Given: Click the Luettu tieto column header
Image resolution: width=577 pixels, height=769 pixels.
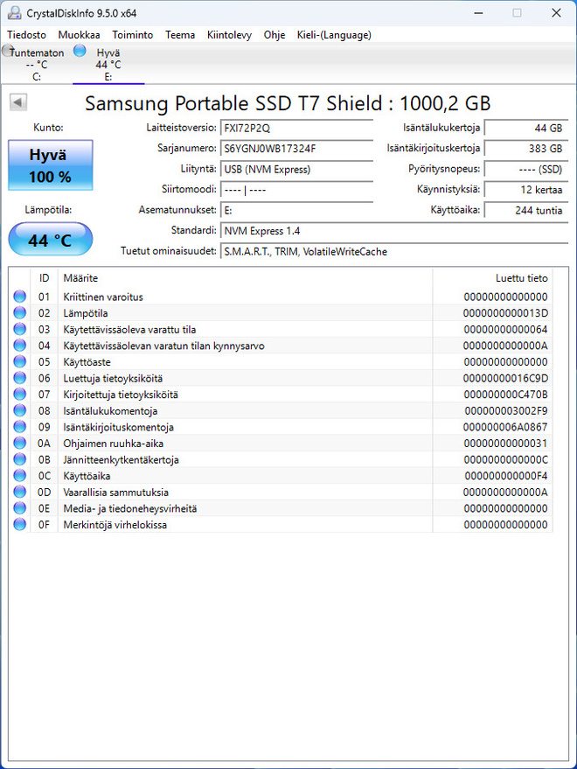Looking at the screenshot, I should click(493, 278).
